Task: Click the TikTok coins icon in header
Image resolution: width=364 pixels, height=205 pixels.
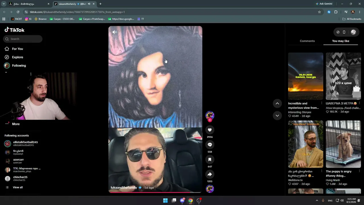Action: (x=338, y=32)
